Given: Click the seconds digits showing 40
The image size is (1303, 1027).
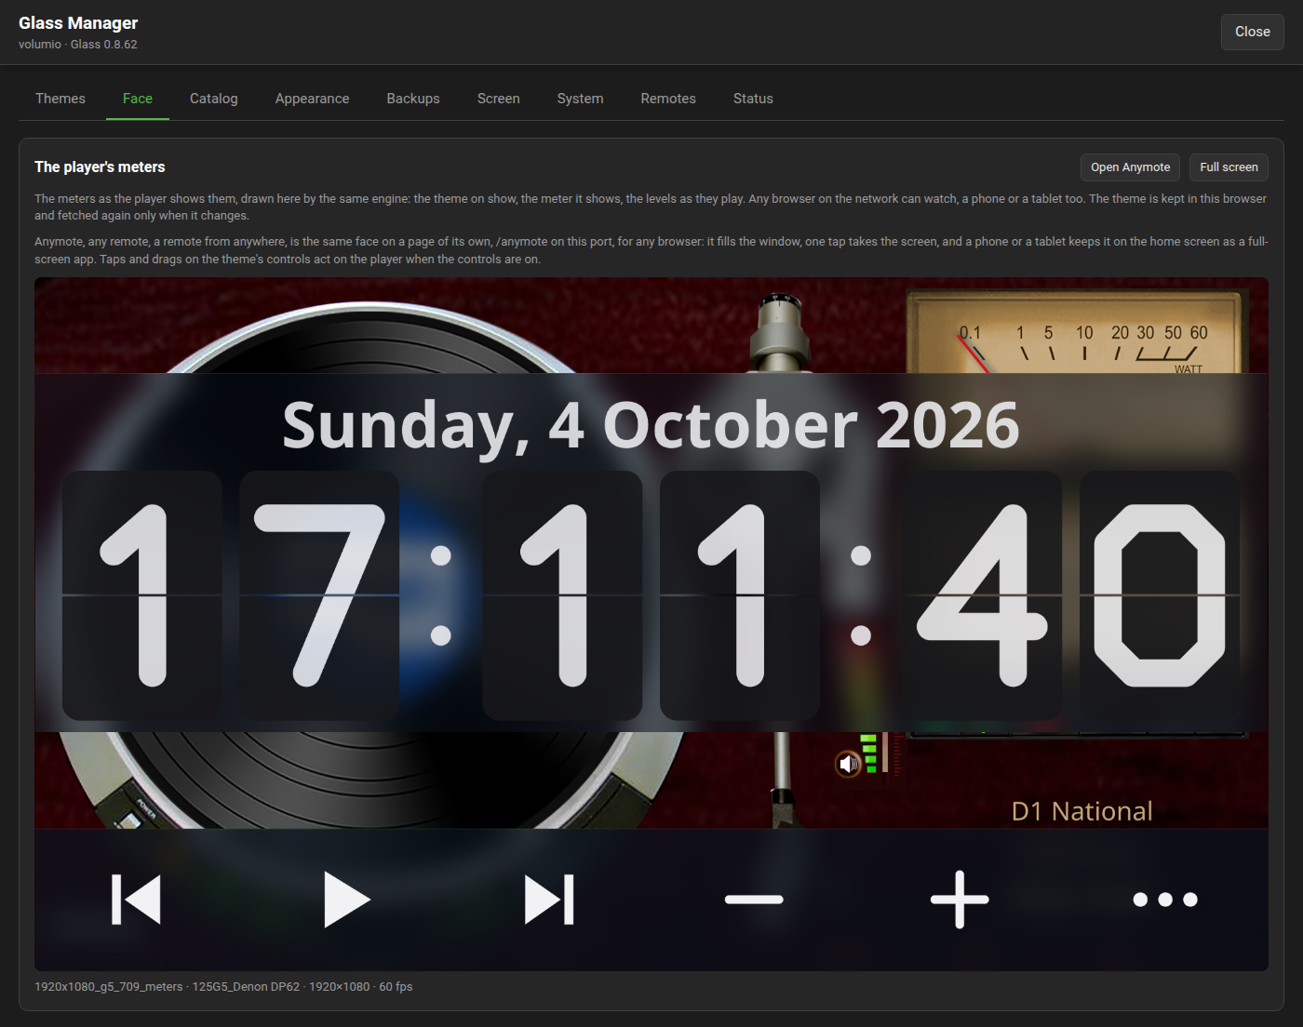Looking at the screenshot, I should point(1071,595).
